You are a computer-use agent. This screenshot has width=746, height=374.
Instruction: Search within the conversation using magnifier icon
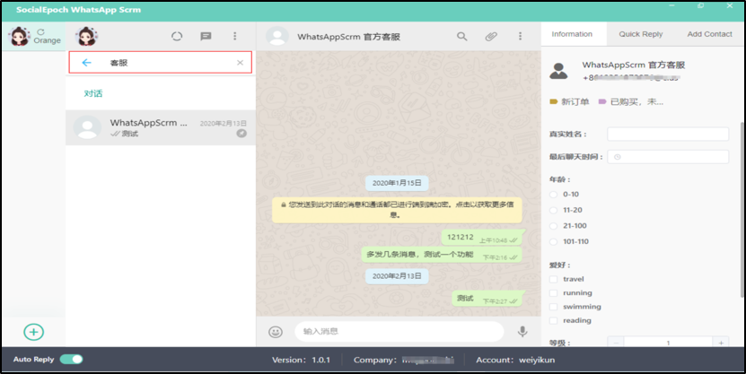(x=462, y=36)
